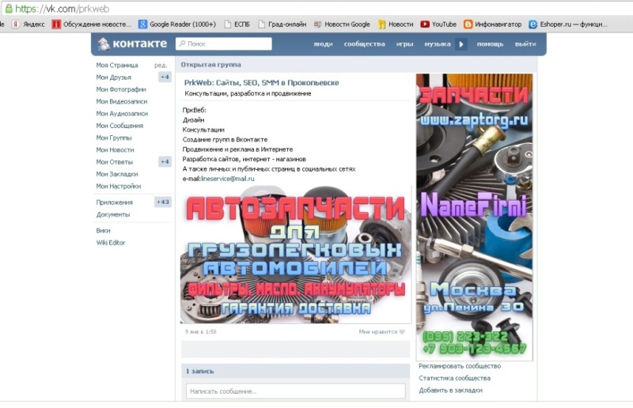Click the 1 запись header
633x408 pixels.
[x=200, y=371]
